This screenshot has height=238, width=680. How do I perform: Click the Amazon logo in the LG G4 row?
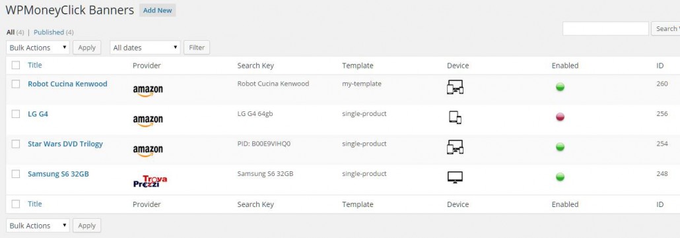pyautogui.click(x=148, y=121)
